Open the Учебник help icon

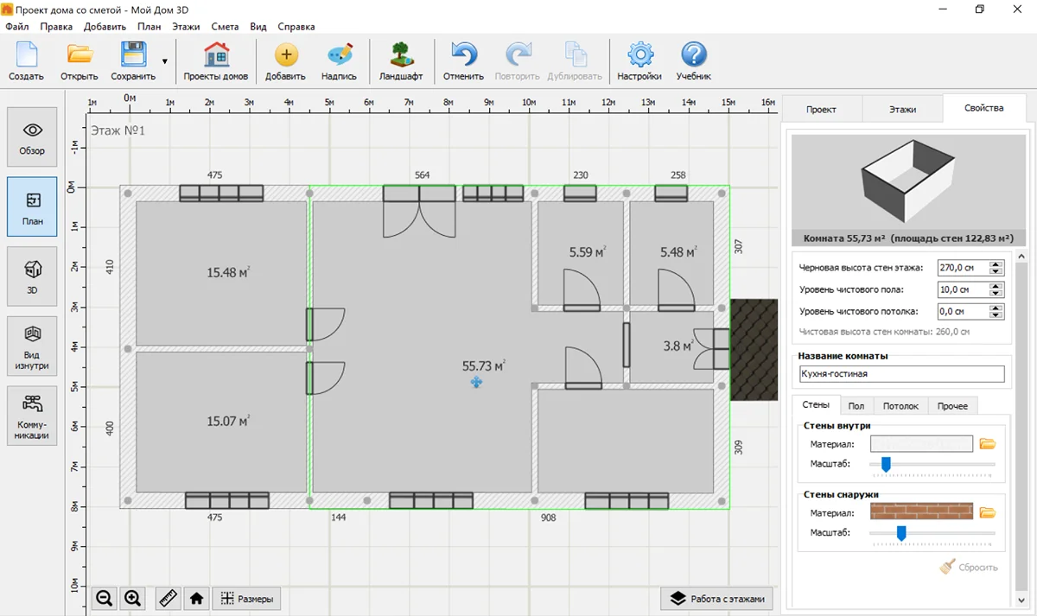(x=694, y=60)
